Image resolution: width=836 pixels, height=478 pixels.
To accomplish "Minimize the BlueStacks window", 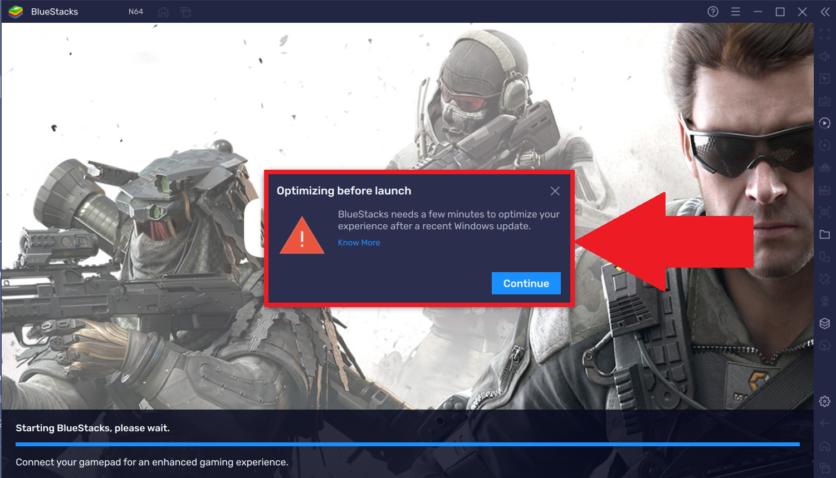I will 757,12.
